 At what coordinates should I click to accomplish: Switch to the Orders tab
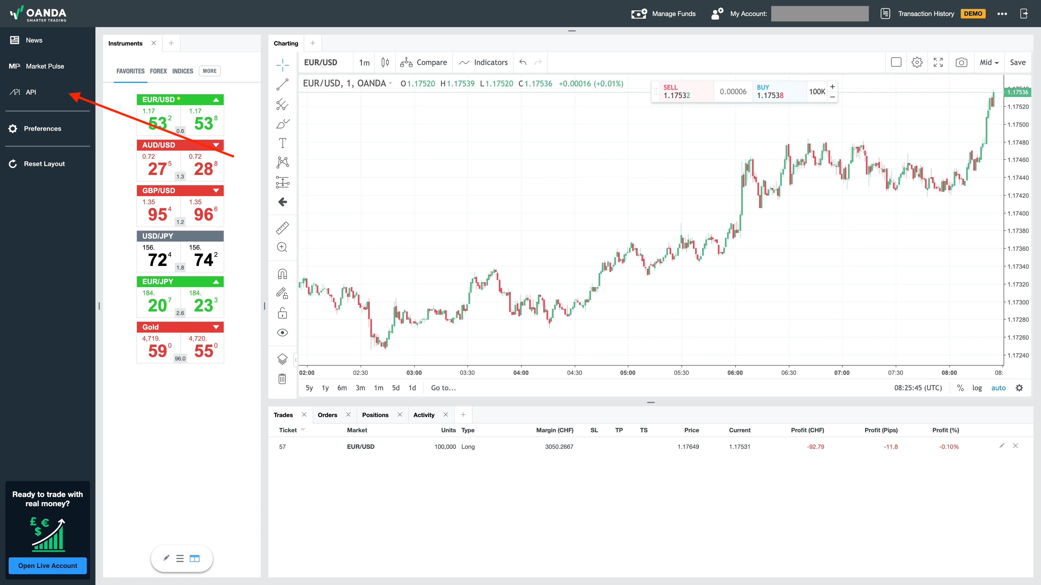tap(327, 415)
